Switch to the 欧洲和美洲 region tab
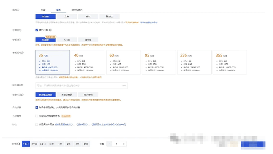273x154 pixels. tap(77, 10)
